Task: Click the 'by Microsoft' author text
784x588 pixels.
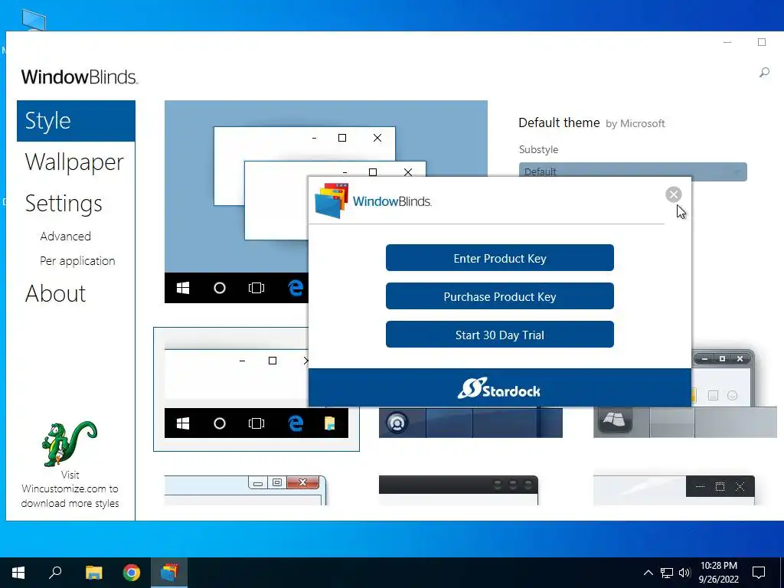Action: point(635,123)
